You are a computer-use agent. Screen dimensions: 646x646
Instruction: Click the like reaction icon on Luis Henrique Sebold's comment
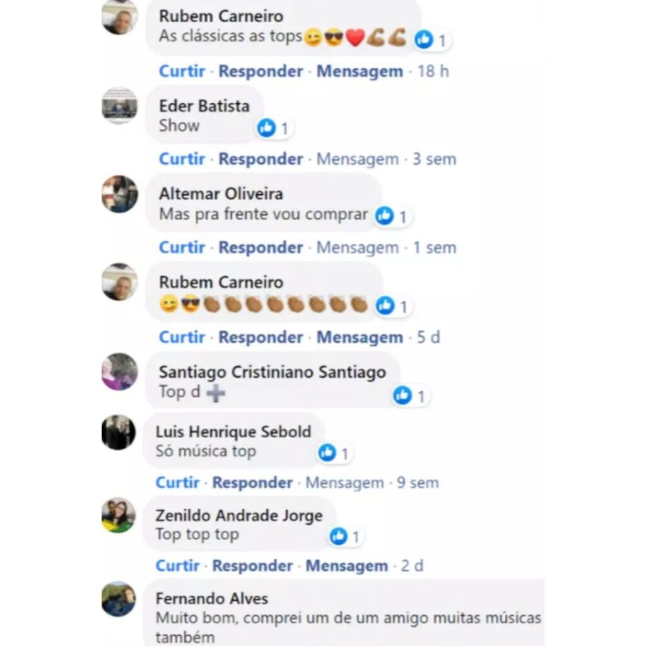point(327,453)
